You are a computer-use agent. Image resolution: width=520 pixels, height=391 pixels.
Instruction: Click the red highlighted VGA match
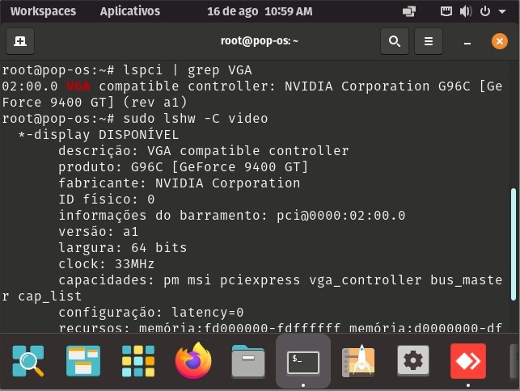click(78, 86)
